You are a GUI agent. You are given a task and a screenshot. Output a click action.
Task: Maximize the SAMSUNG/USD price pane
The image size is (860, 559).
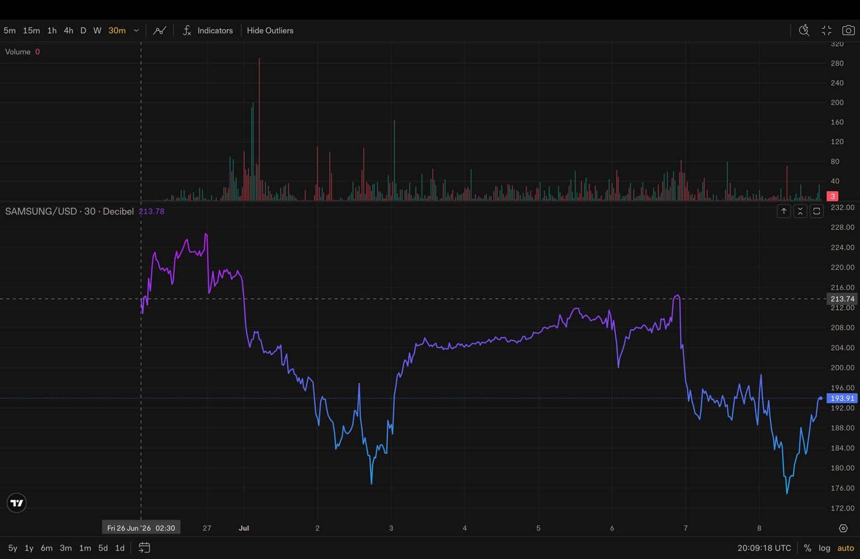(x=817, y=211)
